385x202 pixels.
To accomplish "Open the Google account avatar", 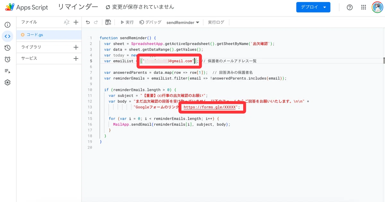I will pos(377,7).
